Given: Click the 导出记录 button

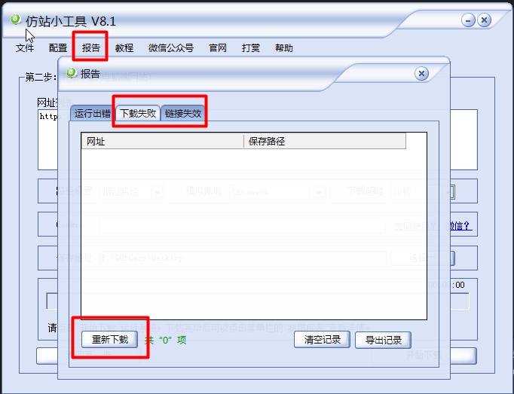Looking at the screenshot, I should coord(383,340).
